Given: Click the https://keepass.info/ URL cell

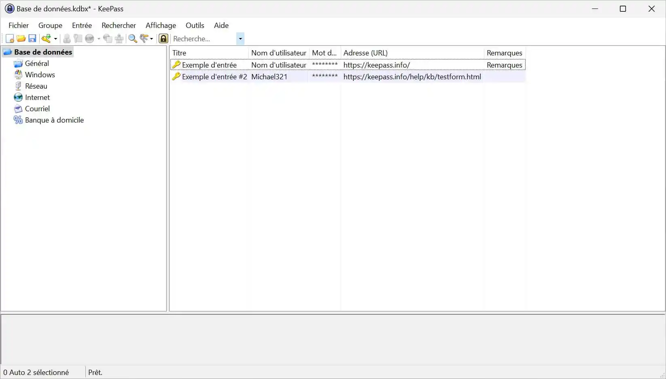Looking at the screenshot, I should point(376,65).
